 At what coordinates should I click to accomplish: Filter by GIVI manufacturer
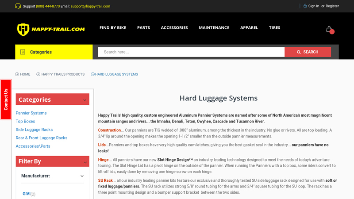(26, 194)
